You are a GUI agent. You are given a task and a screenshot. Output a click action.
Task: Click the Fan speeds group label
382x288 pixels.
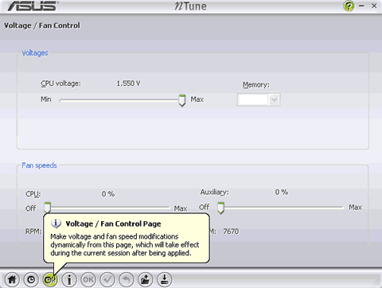point(39,165)
